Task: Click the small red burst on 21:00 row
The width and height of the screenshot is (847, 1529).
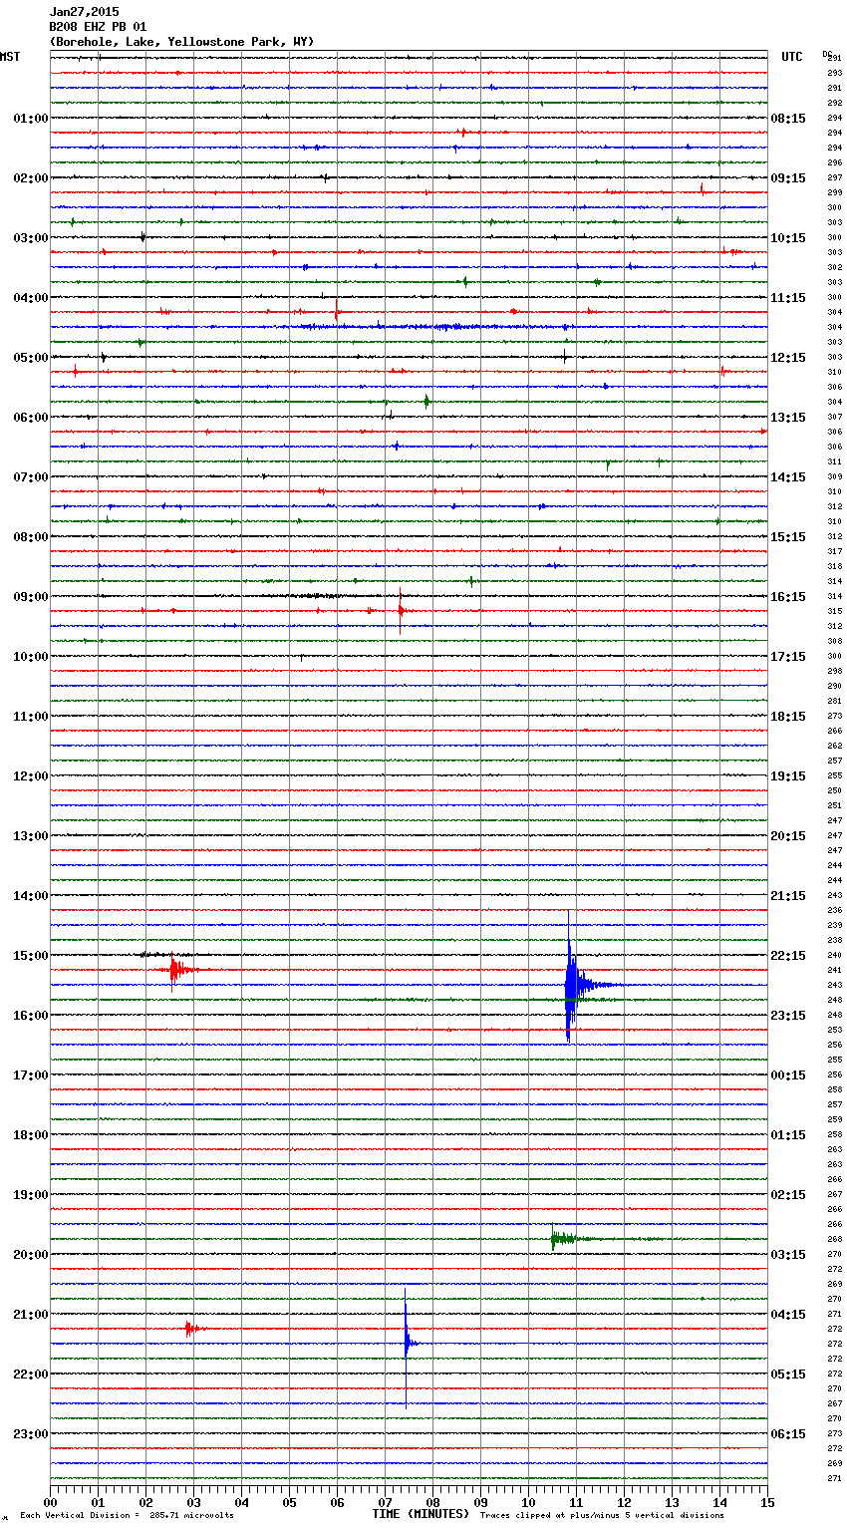Action: point(188,1329)
